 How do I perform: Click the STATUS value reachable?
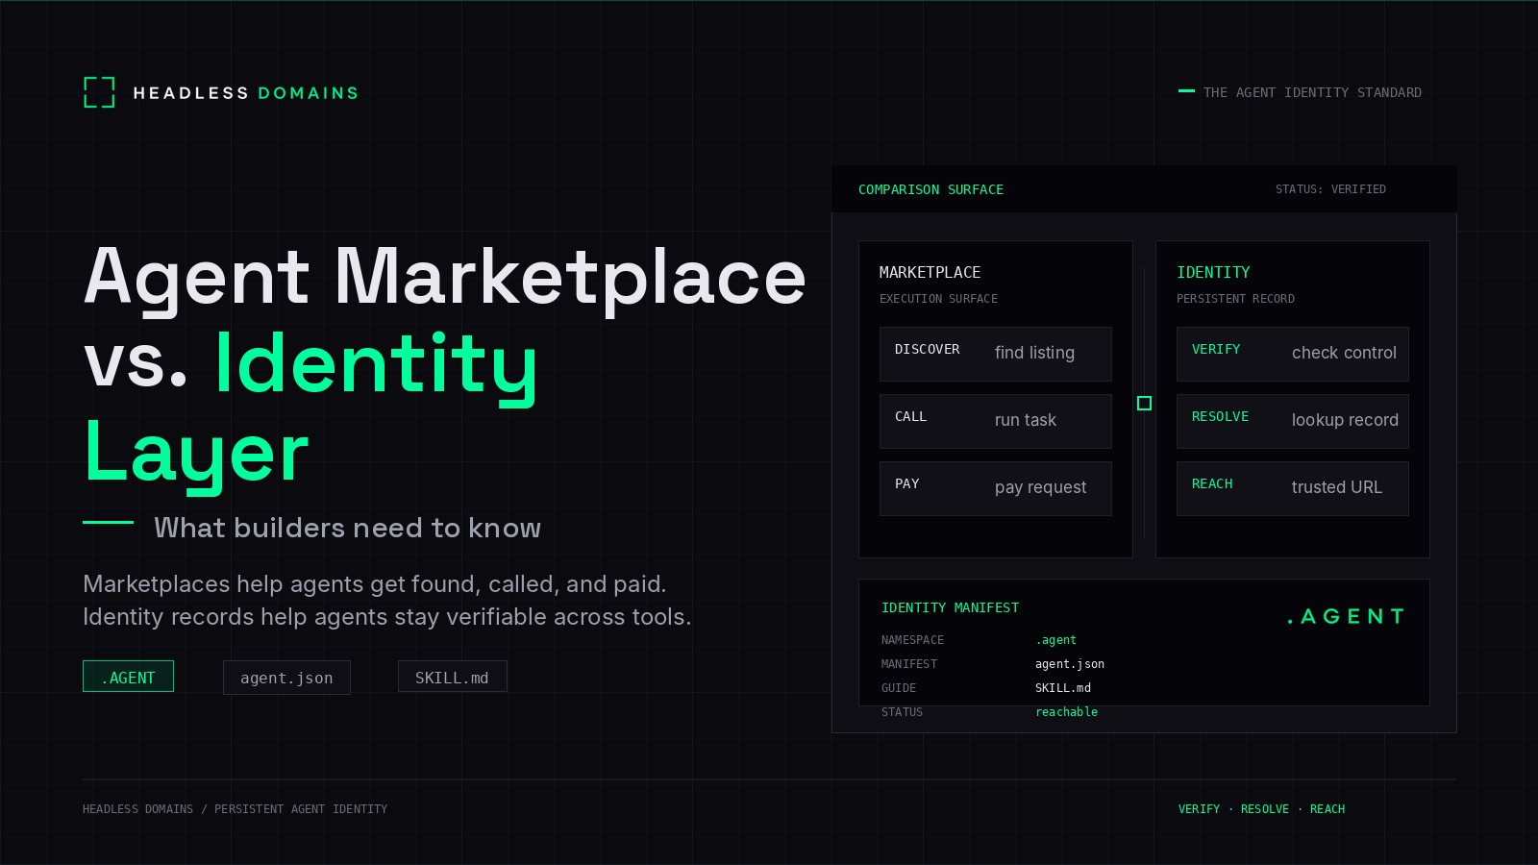pos(1066,712)
